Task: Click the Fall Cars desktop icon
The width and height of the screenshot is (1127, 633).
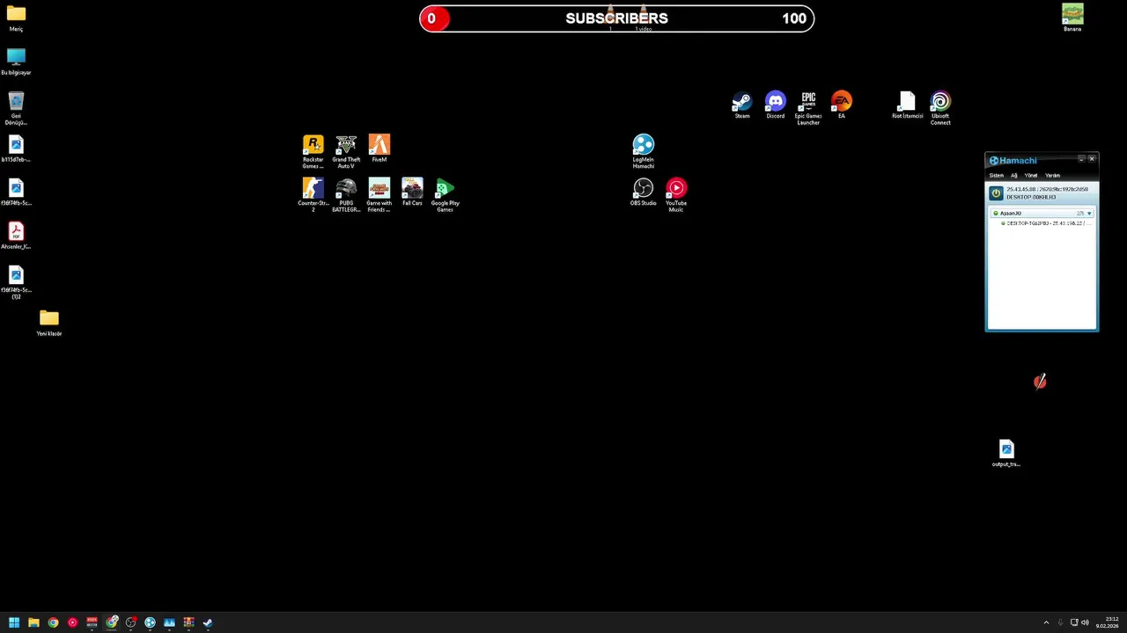Action: [412, 192]
